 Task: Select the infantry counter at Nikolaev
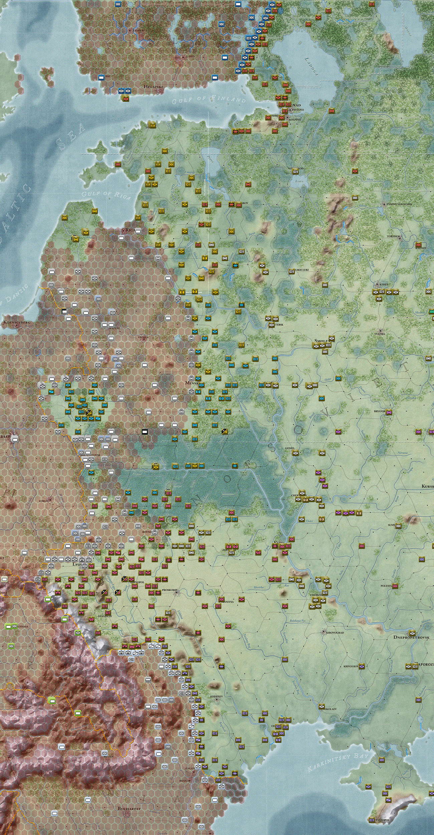(x=321, y=706)
